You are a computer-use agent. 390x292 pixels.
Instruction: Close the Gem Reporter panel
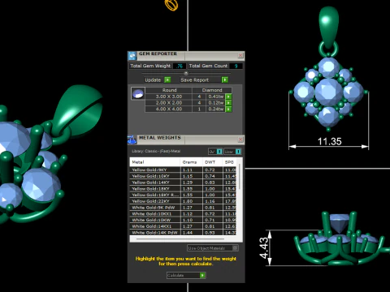pyautogui.click(x=240, y=55)
